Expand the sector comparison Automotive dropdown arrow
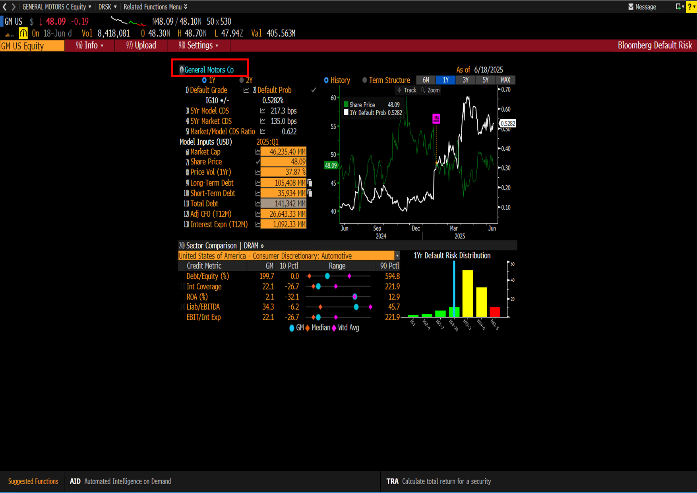Screen dimensions: 697x493 (x=397, y=256)
